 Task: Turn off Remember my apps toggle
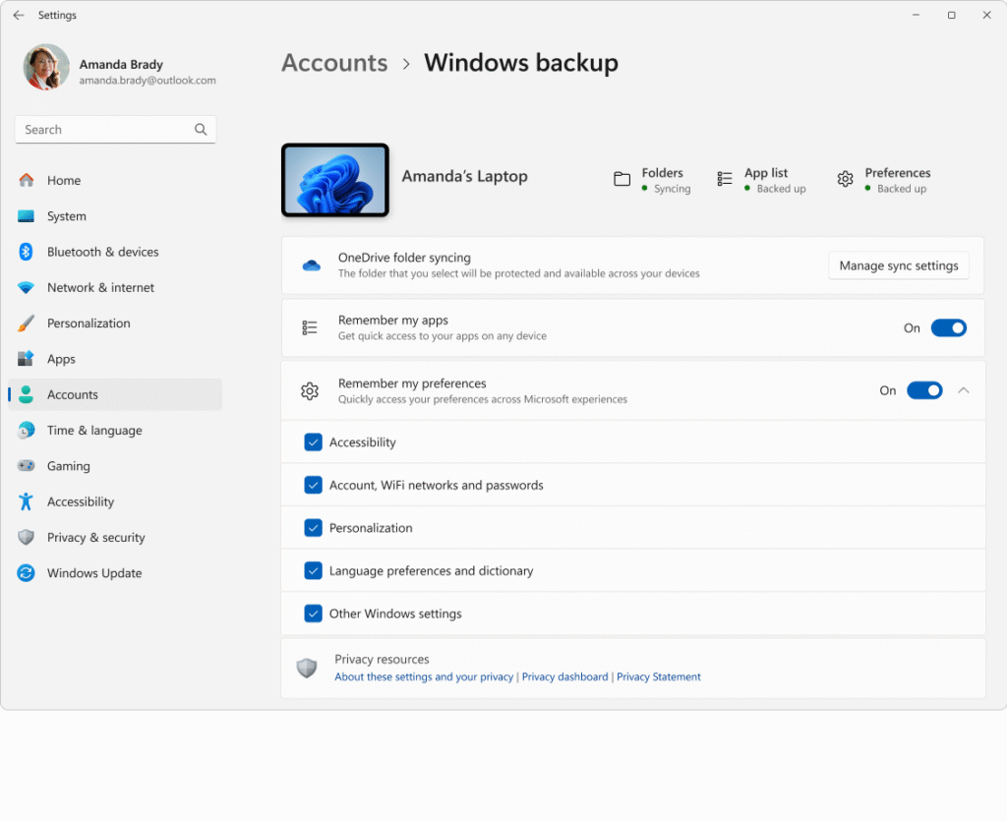tap(948, 328)
